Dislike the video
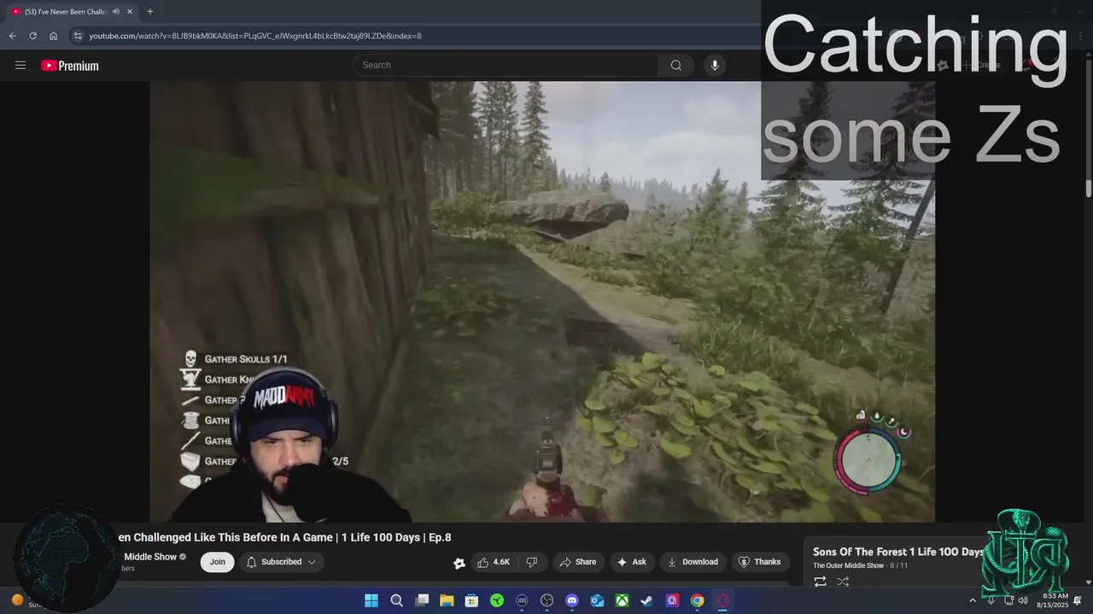 point(532,562)
